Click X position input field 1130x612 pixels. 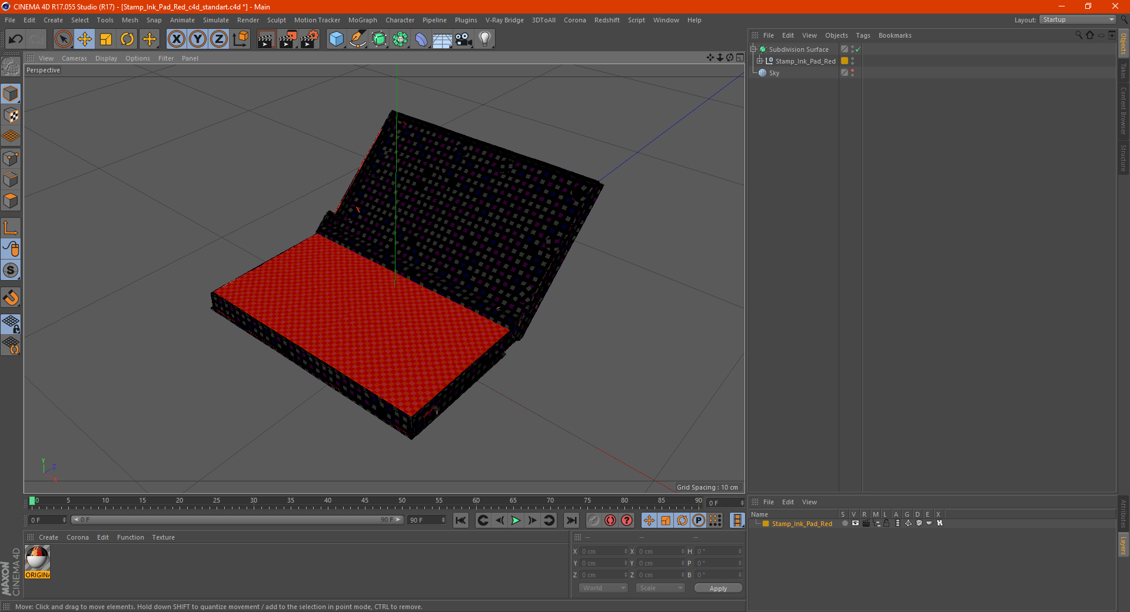pos(604,551)
